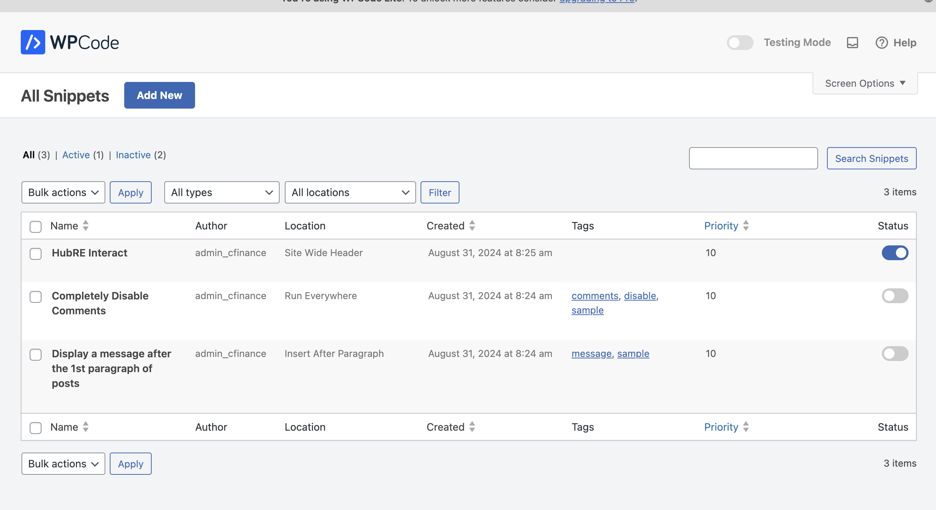
Task: Show Active snippets filter
Action: pos(76,155)
